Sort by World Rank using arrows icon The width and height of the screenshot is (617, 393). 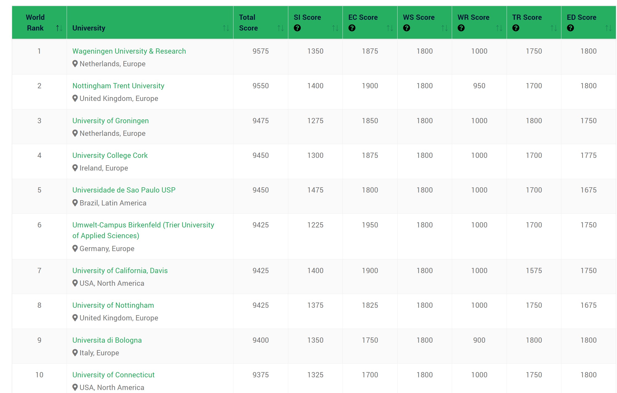[x=59, y=28]
